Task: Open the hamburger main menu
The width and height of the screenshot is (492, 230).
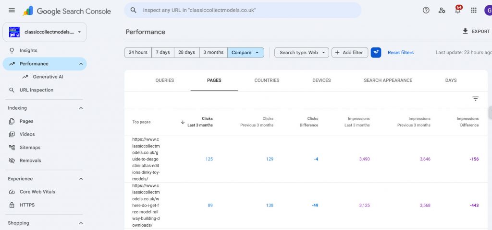Action: coord(12,11)
